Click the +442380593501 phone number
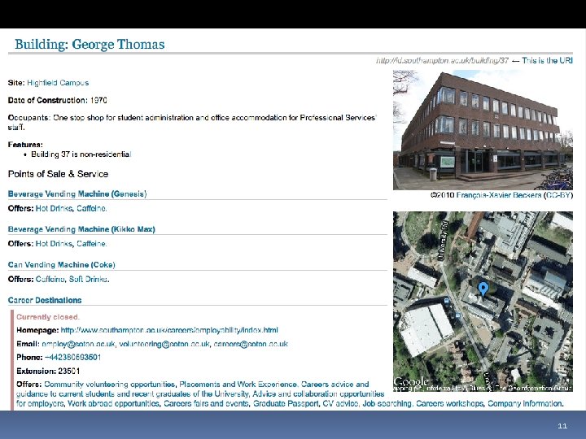 73,357
